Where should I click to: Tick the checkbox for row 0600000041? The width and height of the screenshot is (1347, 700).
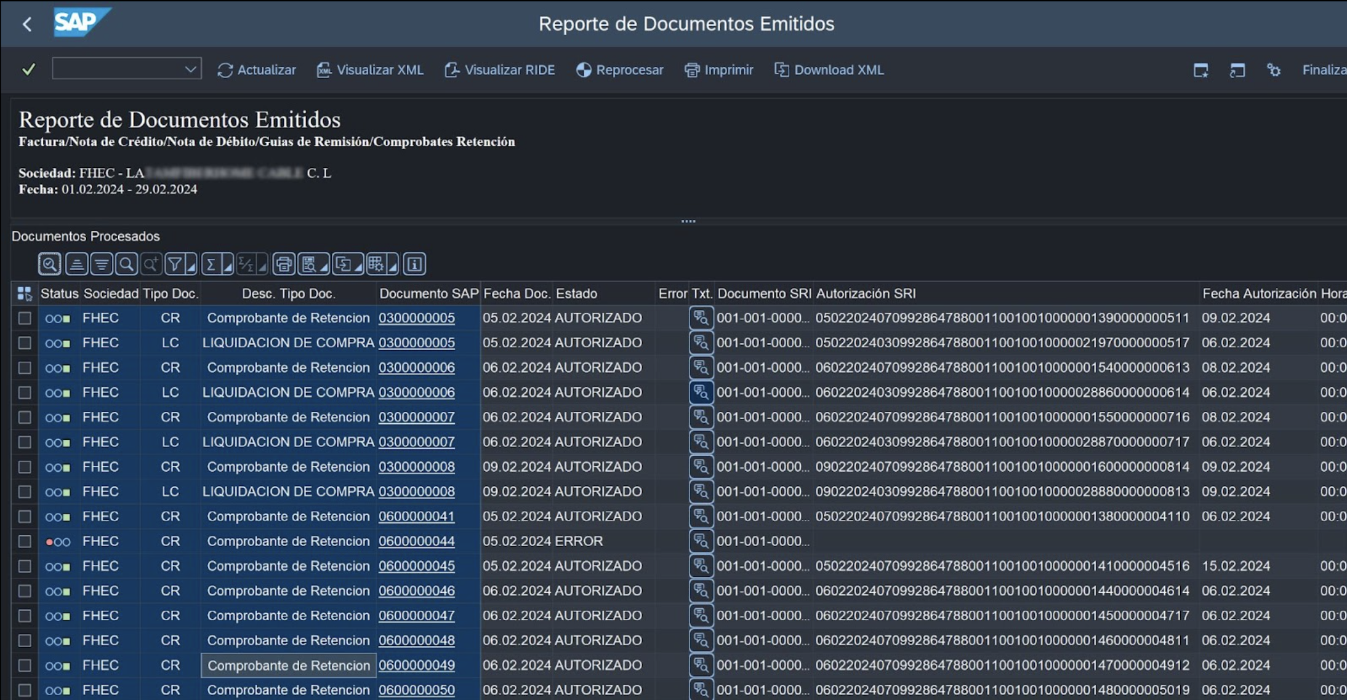pos(25,517)
